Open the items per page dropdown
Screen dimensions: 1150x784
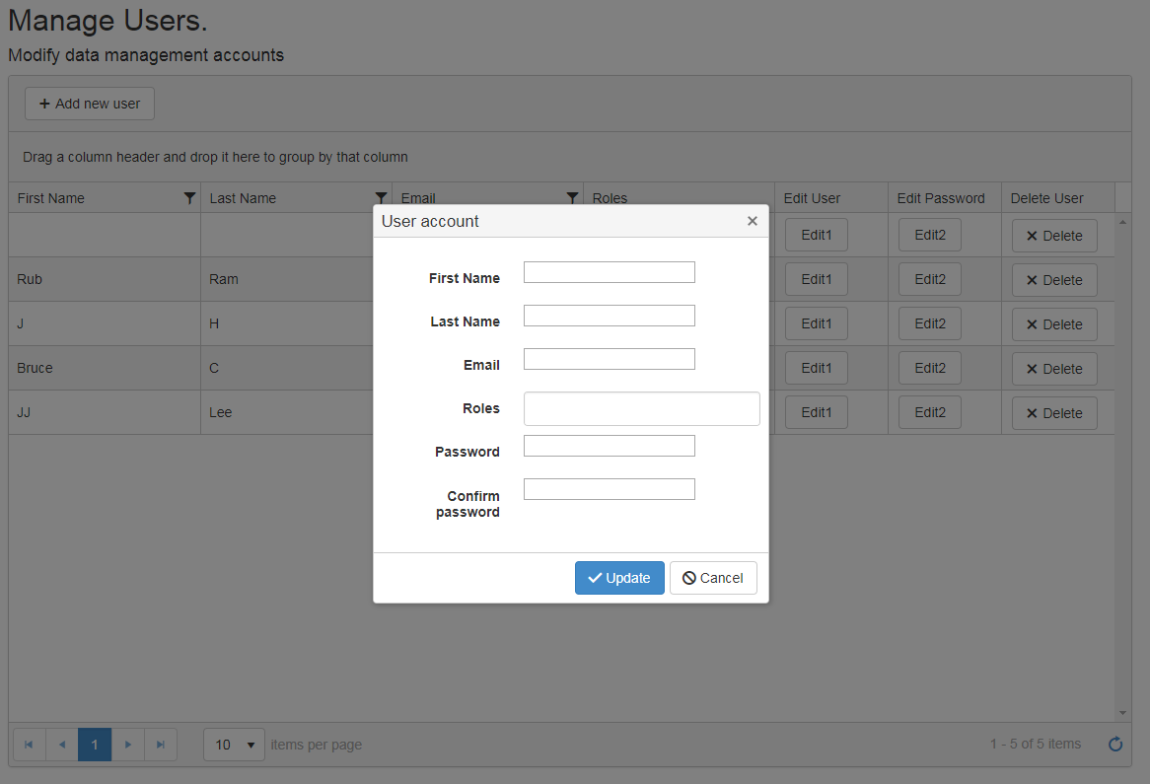pyautogui.click(x=234, y=745)
